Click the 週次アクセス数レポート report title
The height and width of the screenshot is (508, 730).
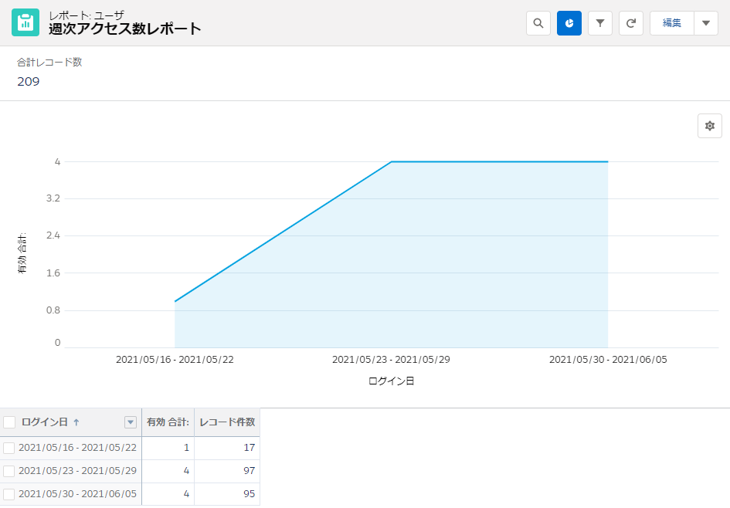[124, 29]
